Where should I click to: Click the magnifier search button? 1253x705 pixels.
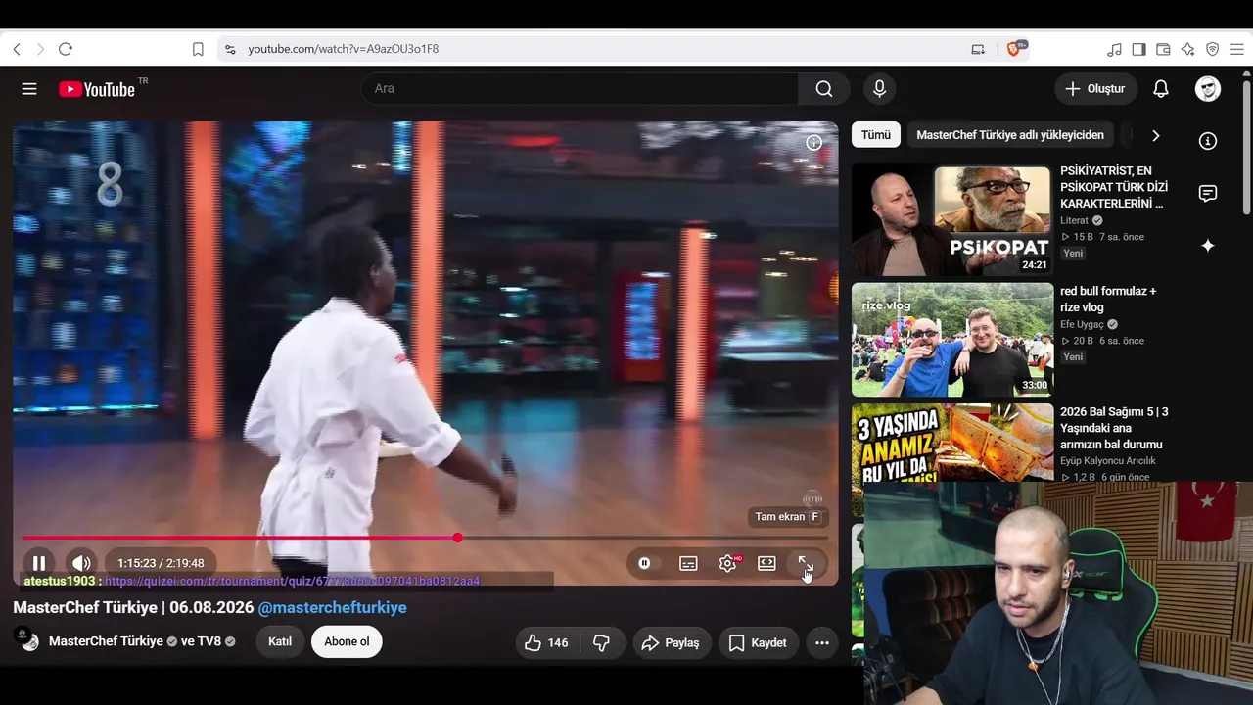point(824,89)
